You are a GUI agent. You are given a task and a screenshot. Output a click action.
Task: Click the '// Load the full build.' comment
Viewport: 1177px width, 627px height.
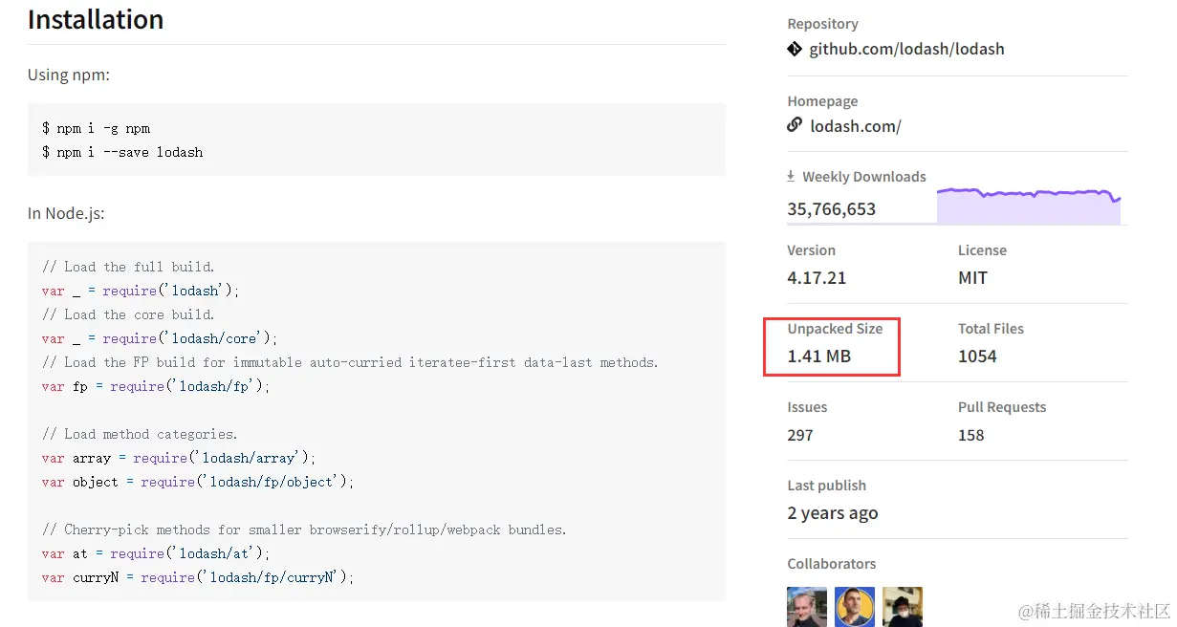[x=128, y=267]
